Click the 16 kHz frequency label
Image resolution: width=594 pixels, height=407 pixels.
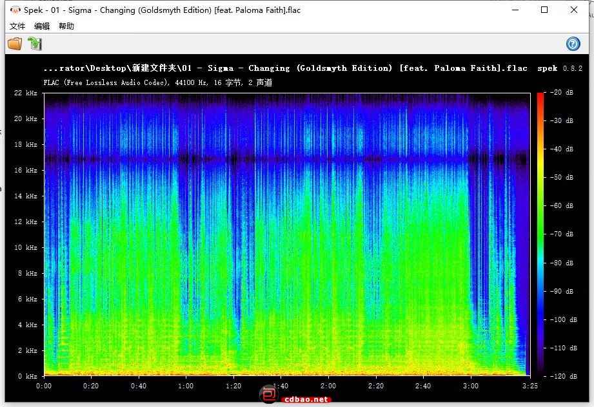26,170
